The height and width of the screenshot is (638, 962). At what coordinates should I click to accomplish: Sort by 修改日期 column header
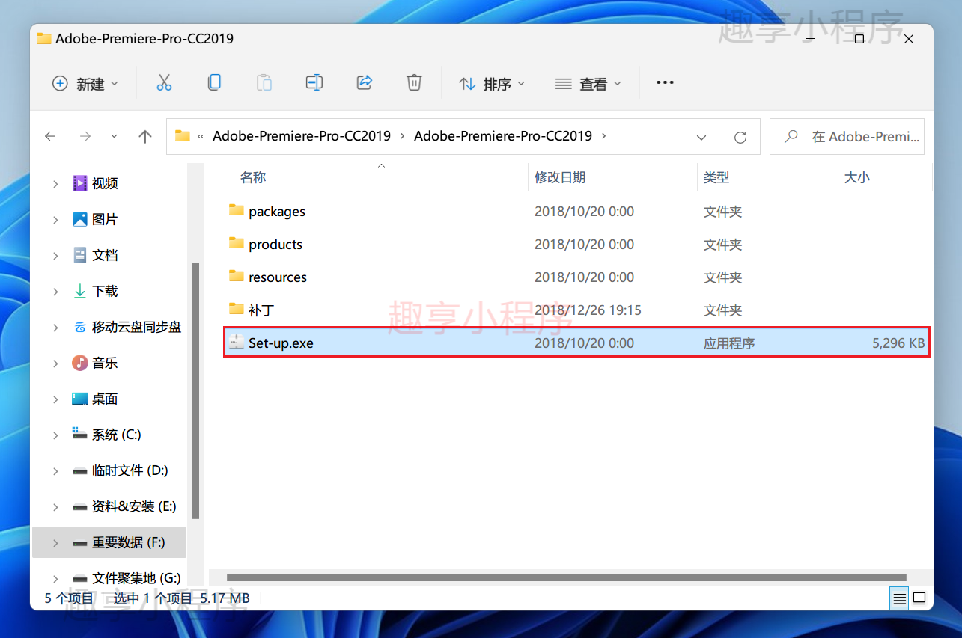coord(560,177)
